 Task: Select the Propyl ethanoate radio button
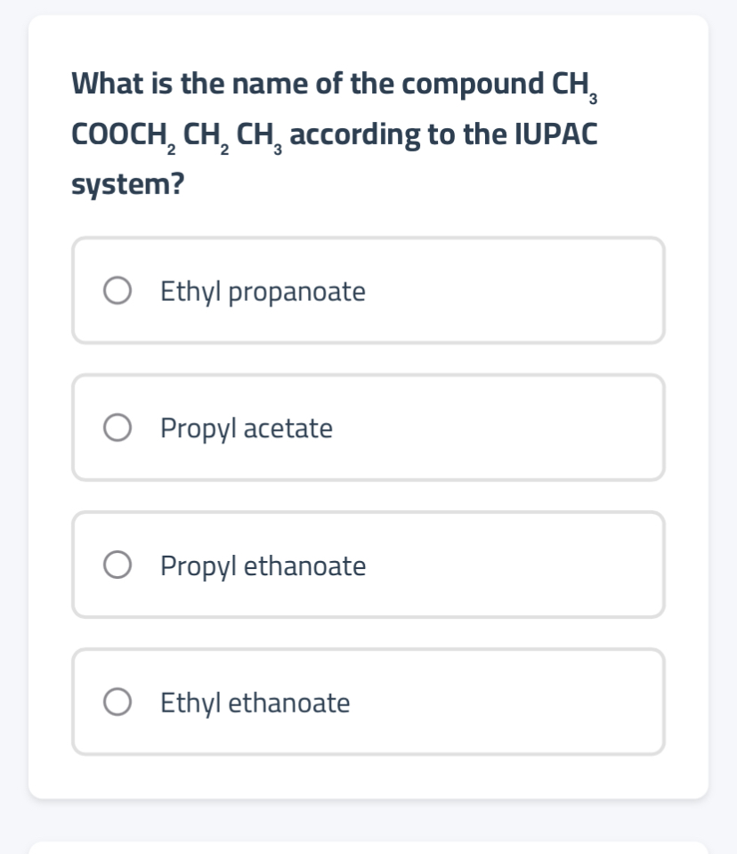tap(117, 564)
